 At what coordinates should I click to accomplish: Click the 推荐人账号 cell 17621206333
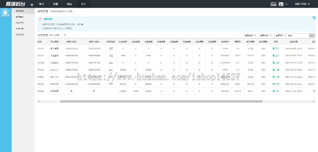71,49
